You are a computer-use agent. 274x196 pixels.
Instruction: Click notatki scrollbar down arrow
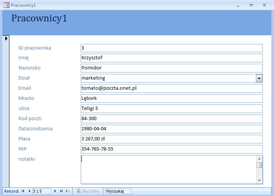259,180
